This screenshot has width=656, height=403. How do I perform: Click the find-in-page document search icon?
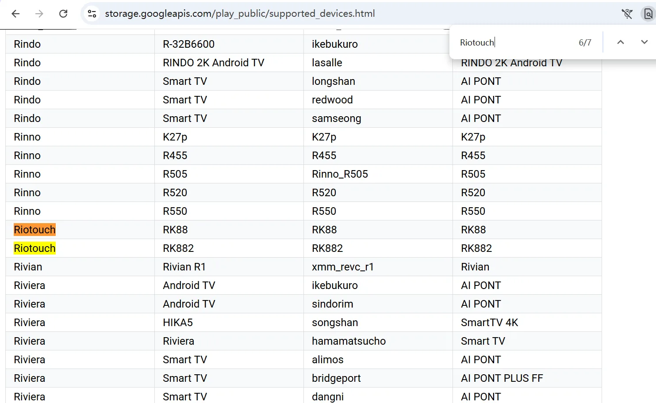tap(648, 14)
